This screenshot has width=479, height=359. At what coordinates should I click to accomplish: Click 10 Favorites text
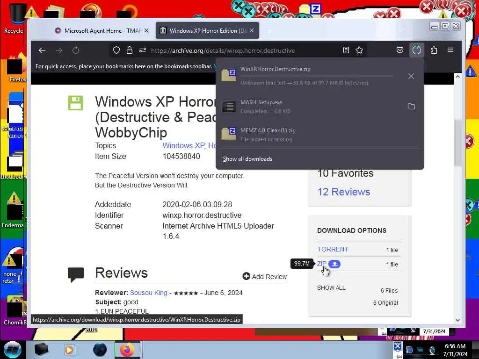click(x=345, y=173)
